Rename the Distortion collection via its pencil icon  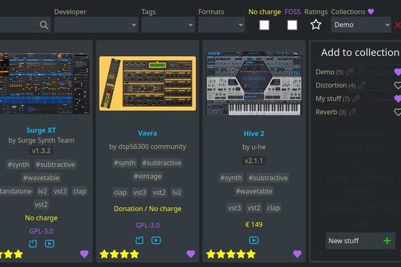coord(362,85)
